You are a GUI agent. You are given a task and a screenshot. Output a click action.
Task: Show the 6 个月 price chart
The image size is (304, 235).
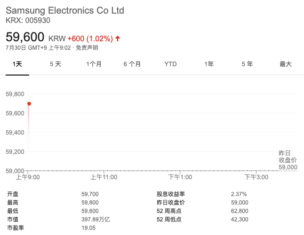pyautogui.click(x=132, y=64)
